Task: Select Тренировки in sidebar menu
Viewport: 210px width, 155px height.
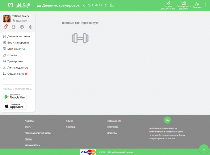Action: point(15,61)
